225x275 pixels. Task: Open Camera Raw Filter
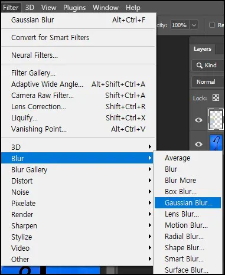click(79, 96)
